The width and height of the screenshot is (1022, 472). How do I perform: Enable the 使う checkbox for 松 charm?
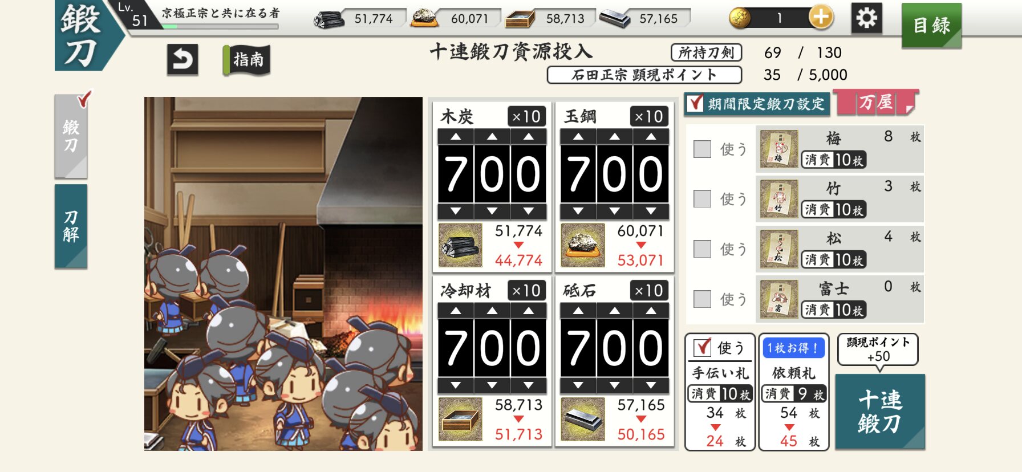702,249
